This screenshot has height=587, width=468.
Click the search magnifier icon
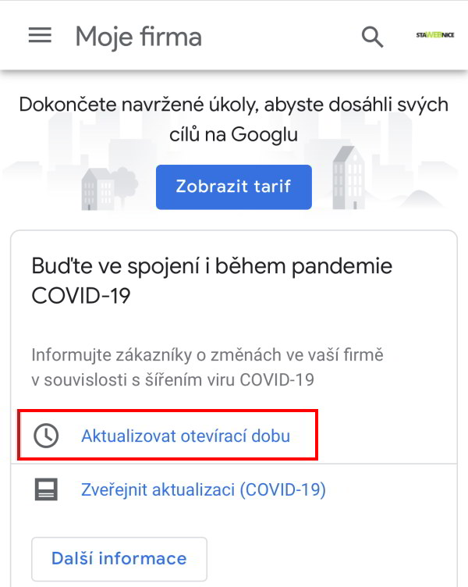373,37
